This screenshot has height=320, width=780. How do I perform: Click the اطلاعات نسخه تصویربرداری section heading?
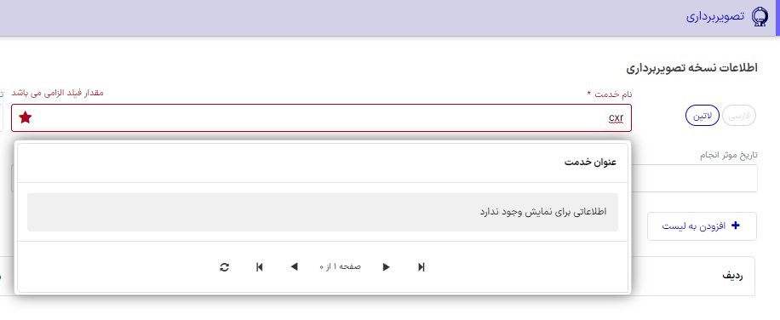click(x=692, y=67)
